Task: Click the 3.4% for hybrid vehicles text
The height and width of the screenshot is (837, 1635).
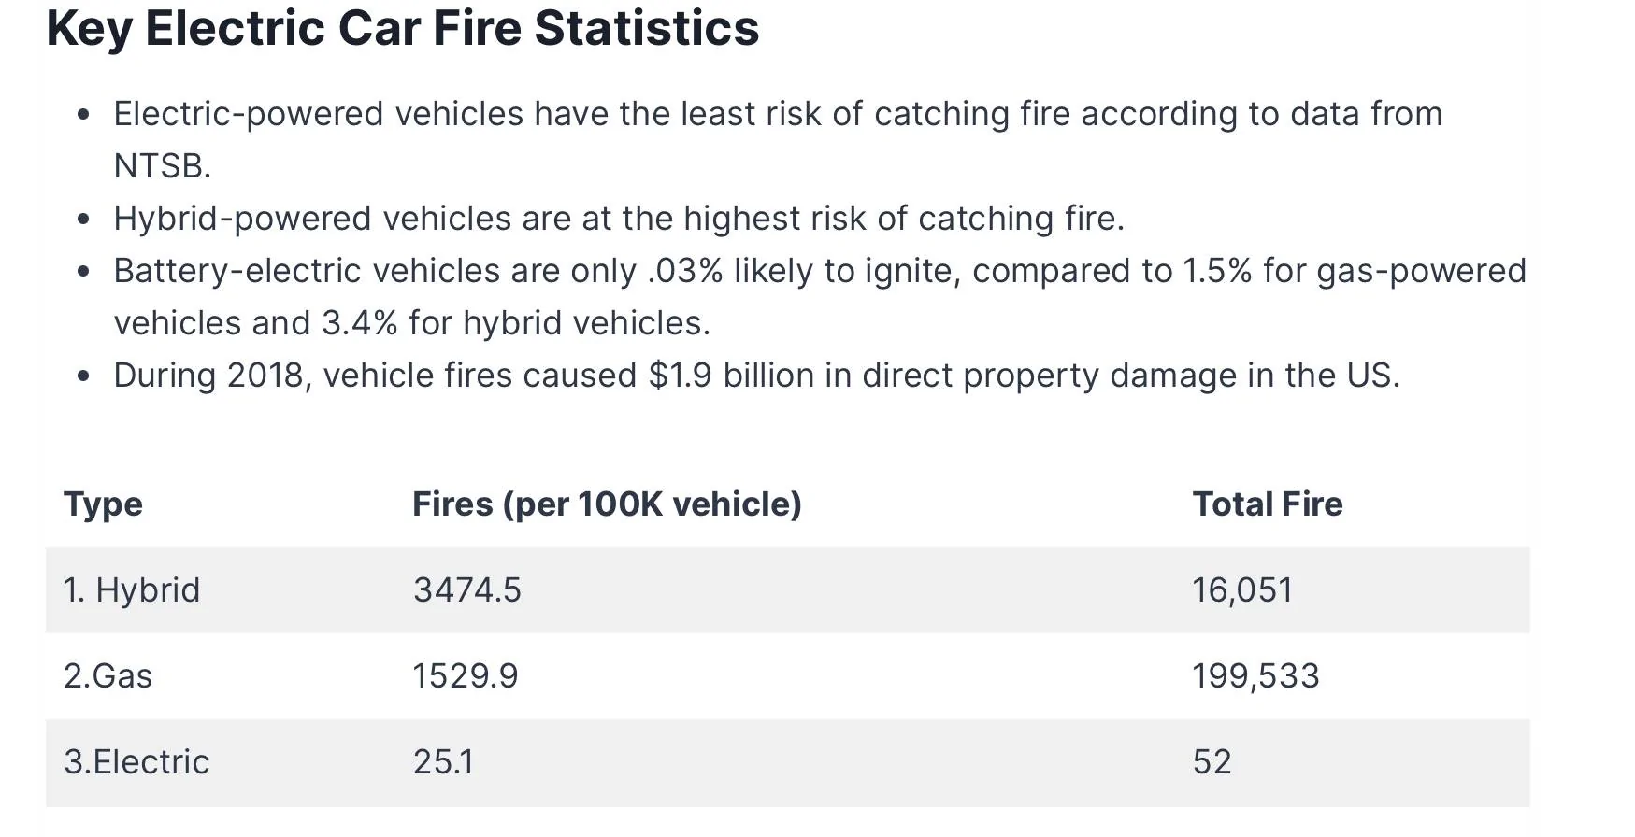Action: pos(516,323)
